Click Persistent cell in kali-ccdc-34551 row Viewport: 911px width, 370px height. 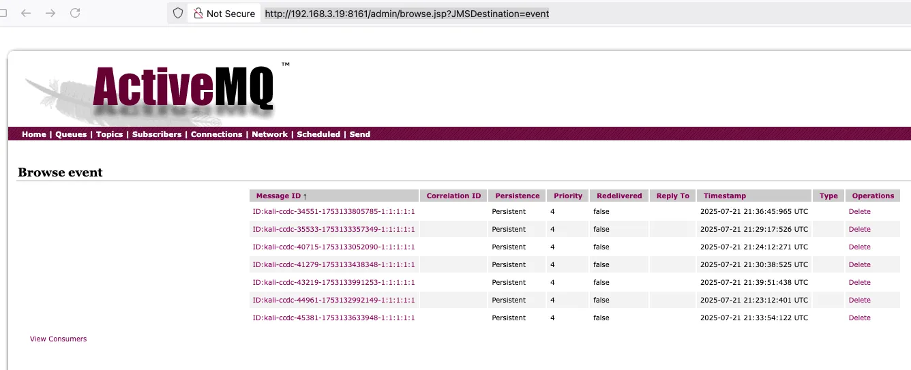tap(509, 211)
